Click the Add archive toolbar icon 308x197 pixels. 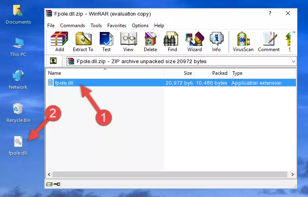click(x=59, y=42)
